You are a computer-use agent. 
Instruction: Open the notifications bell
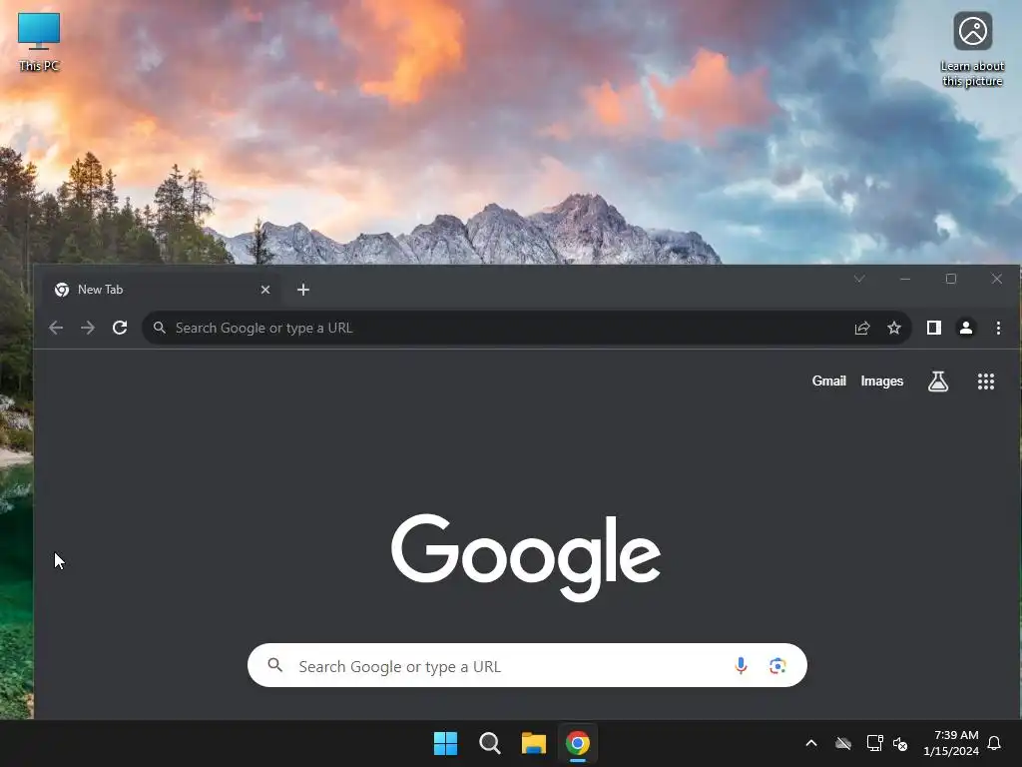995,743
